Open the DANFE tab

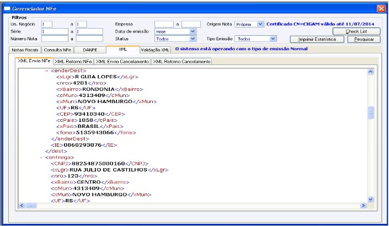pos(90,50)
